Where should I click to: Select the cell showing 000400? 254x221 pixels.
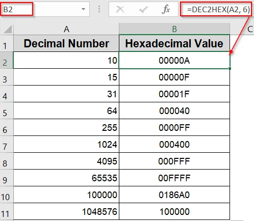point(174,144)
